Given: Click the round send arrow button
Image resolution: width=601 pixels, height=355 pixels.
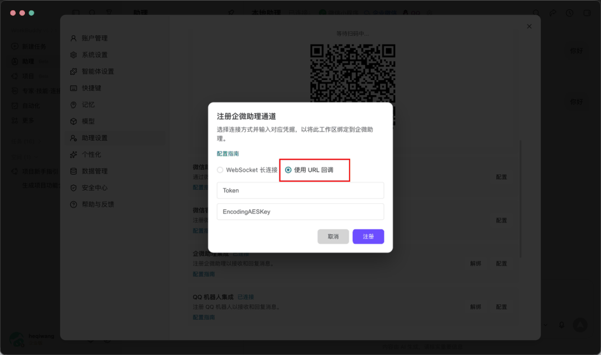Looking at the screenshot, I should [580, 325].
